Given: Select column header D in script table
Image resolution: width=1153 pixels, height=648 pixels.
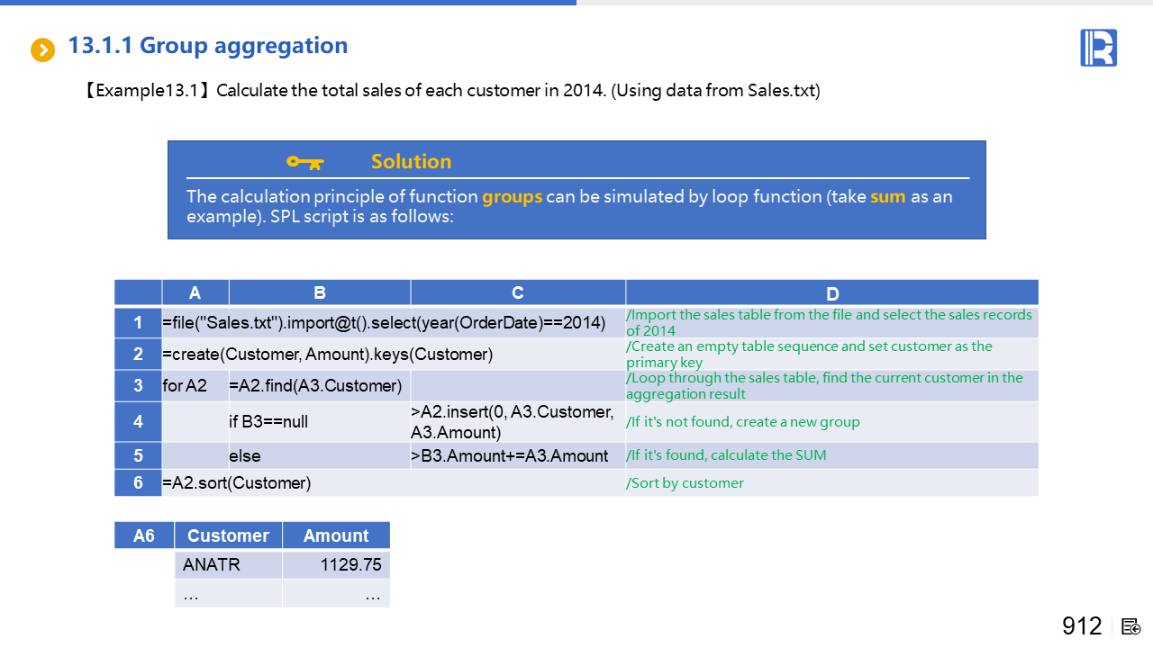Looking at the screenshot, I should (x=831, y=293).
